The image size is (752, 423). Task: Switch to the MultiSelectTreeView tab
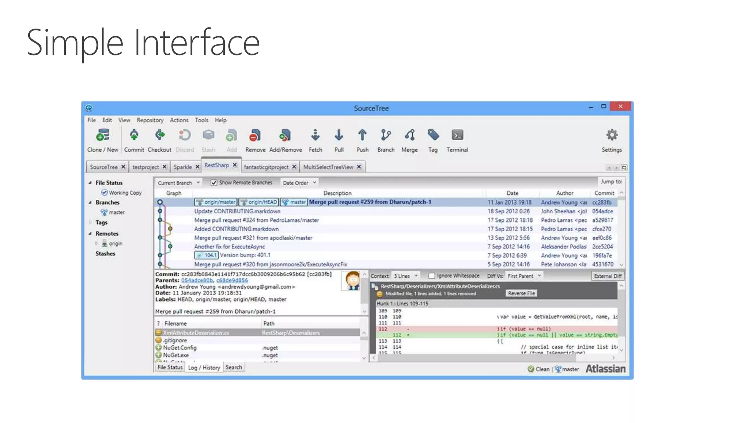328,167
